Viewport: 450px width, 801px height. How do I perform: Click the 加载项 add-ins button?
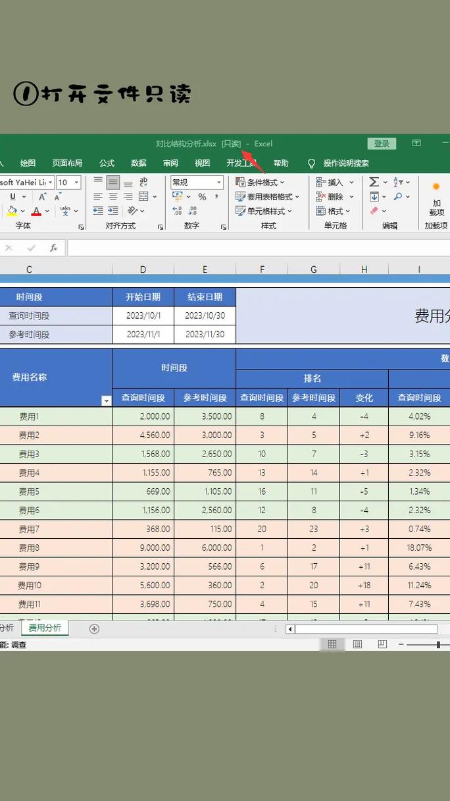coord(436,199)
